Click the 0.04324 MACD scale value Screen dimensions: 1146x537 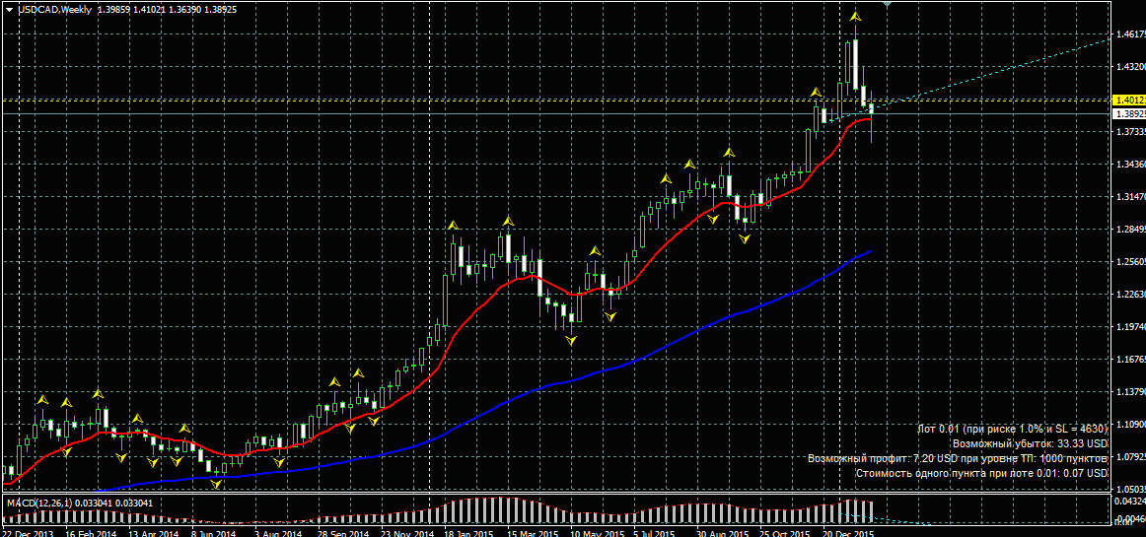(x=1130, y=502)
